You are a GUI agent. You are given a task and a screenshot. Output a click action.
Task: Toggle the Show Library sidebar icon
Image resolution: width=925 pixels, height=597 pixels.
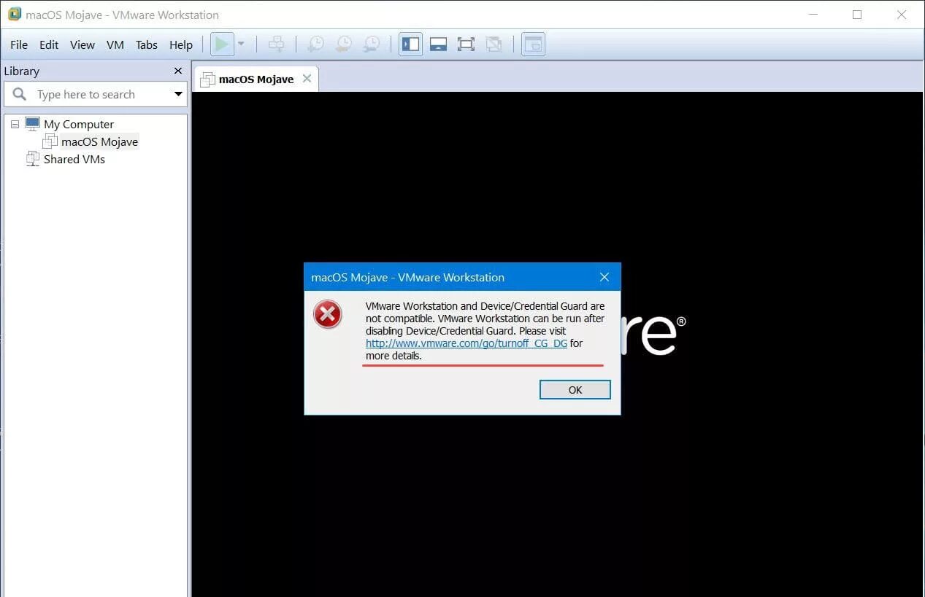click(410, 44)
